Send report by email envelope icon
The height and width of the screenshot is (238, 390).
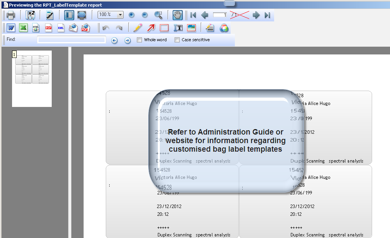73,28
